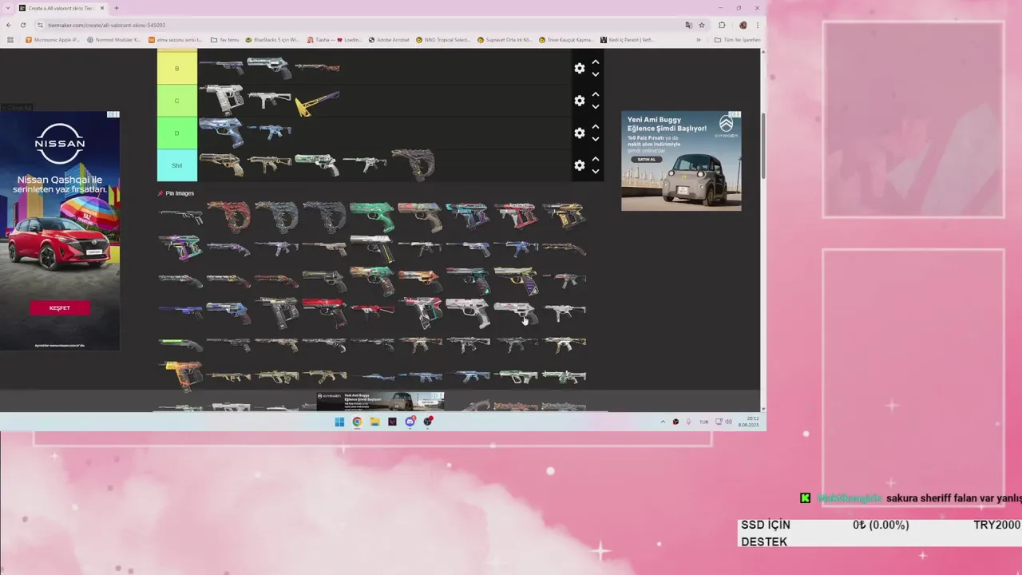This screenshot has width=1022, height=575.
Task: Select the Create a All valorant skins tab
Action: pos(61,8)
